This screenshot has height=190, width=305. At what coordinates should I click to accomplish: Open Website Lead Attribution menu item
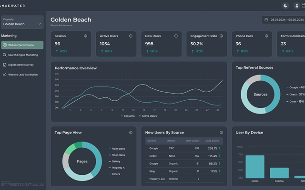pyautogui.click(x=22, y=75)
